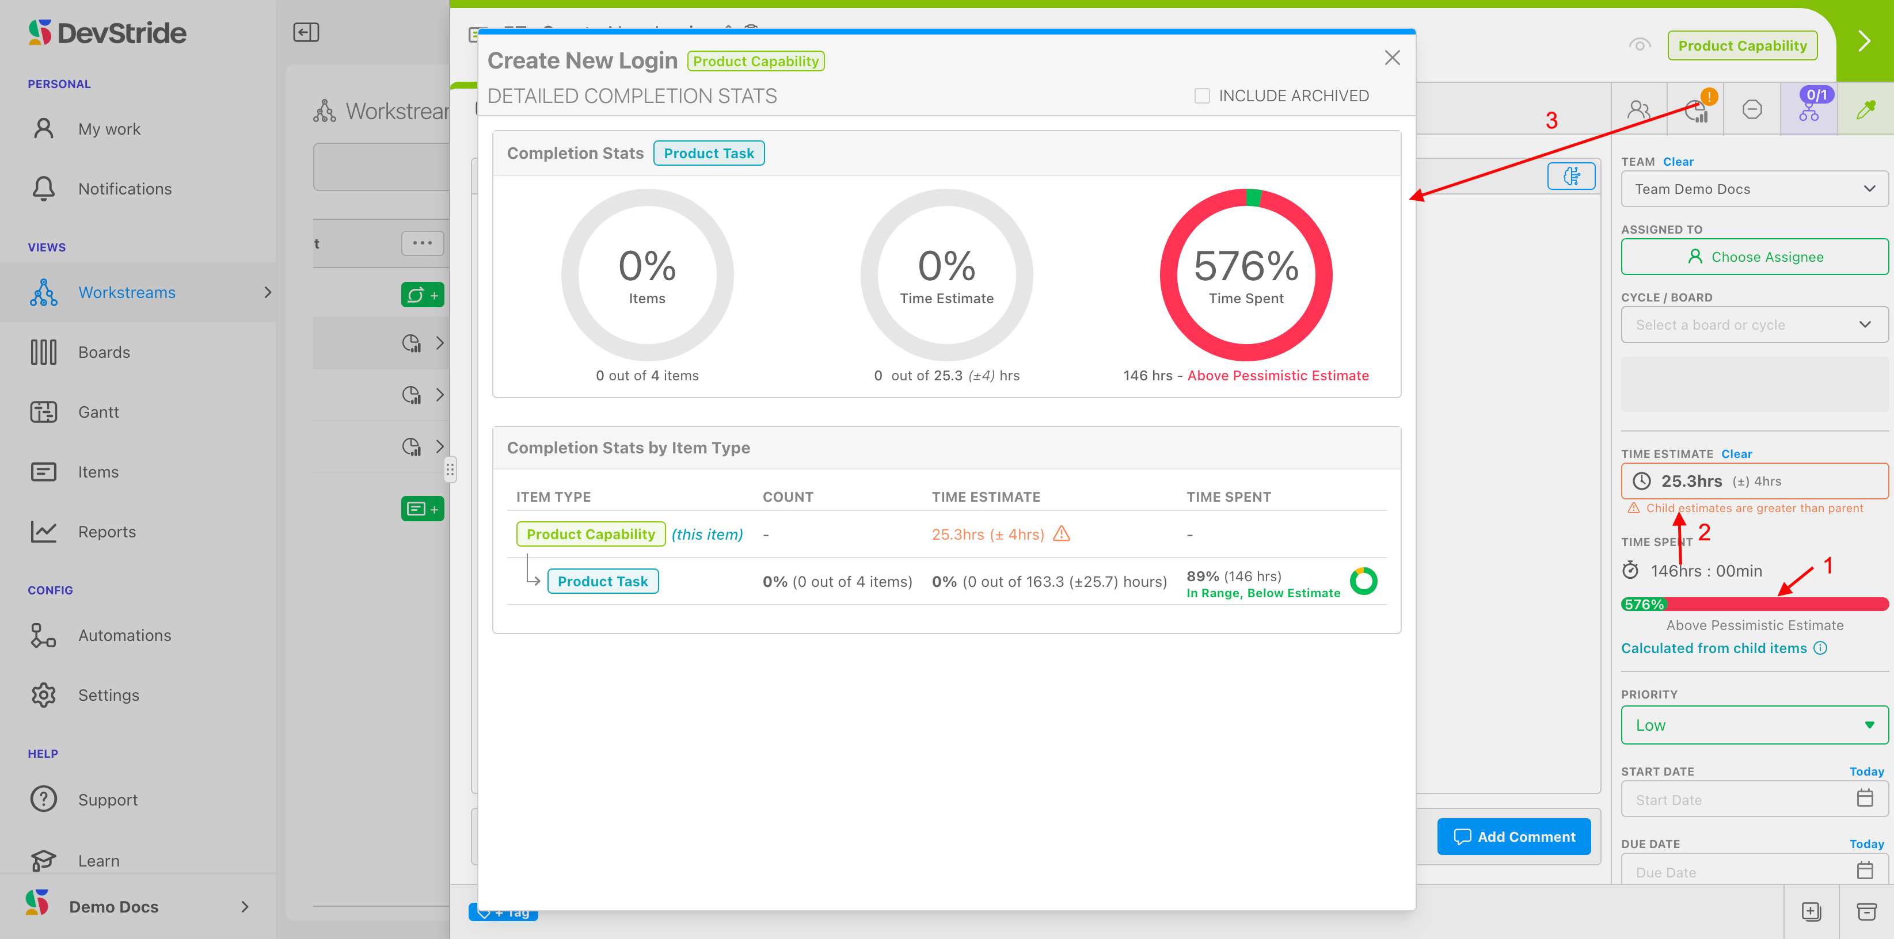Viewport: 1894px width, 939px height.
Task: Open the Start Date calendar picker icon
Action: [x=1865, y=798]
